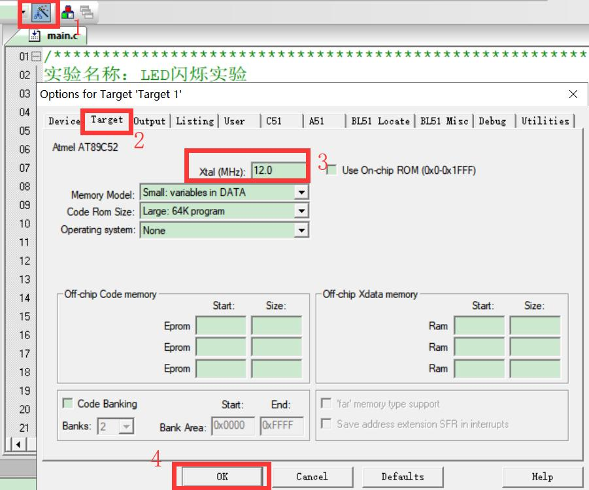Click first Ram Size field
Screen dimensions: 589x490
[535, 325]
